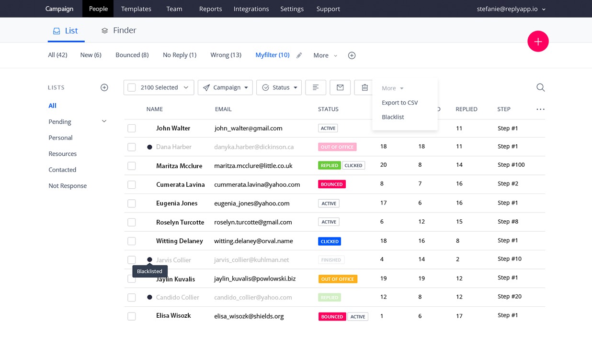The height and width of the screenshot is (355, 592).
Task: Add a new filter with plus circle icon
Action: coord(352,55)
